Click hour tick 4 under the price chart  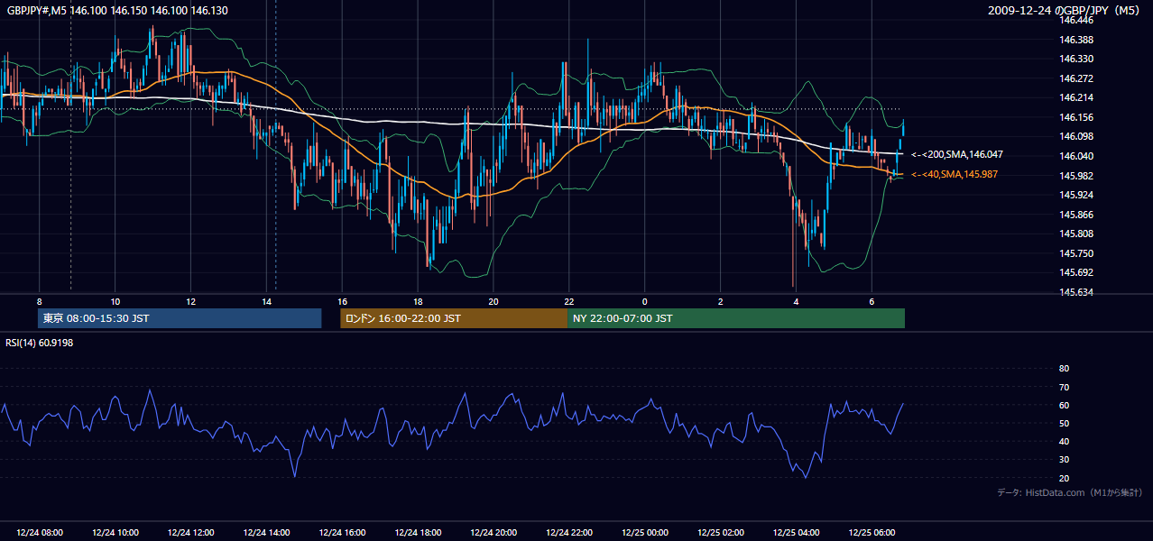click(797, 301)
